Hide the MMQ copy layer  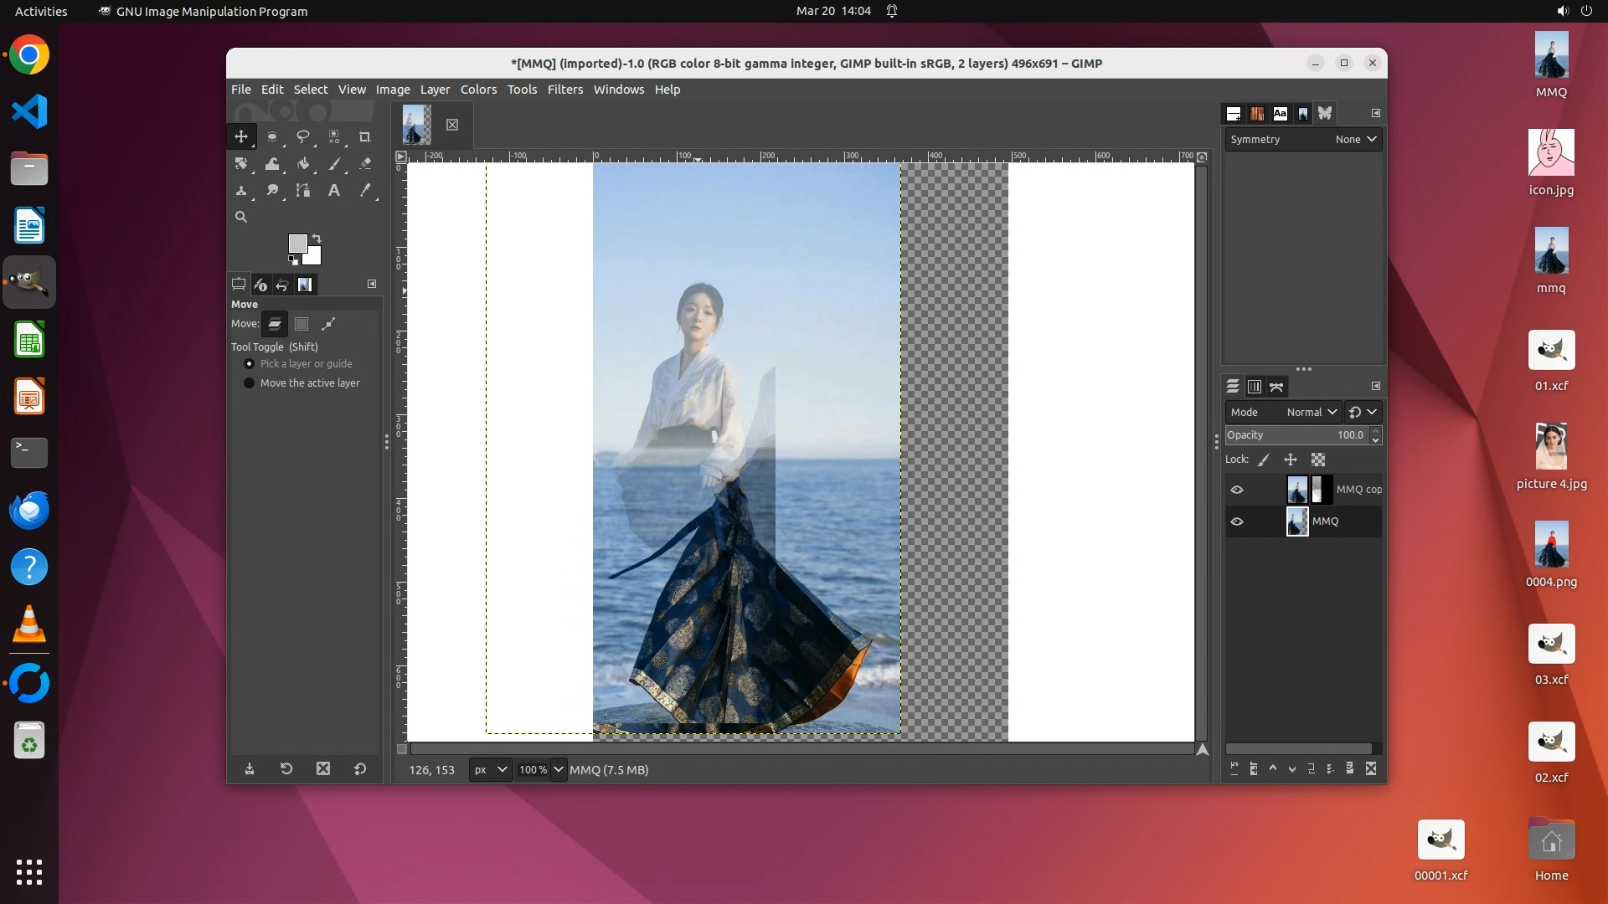1237,490
